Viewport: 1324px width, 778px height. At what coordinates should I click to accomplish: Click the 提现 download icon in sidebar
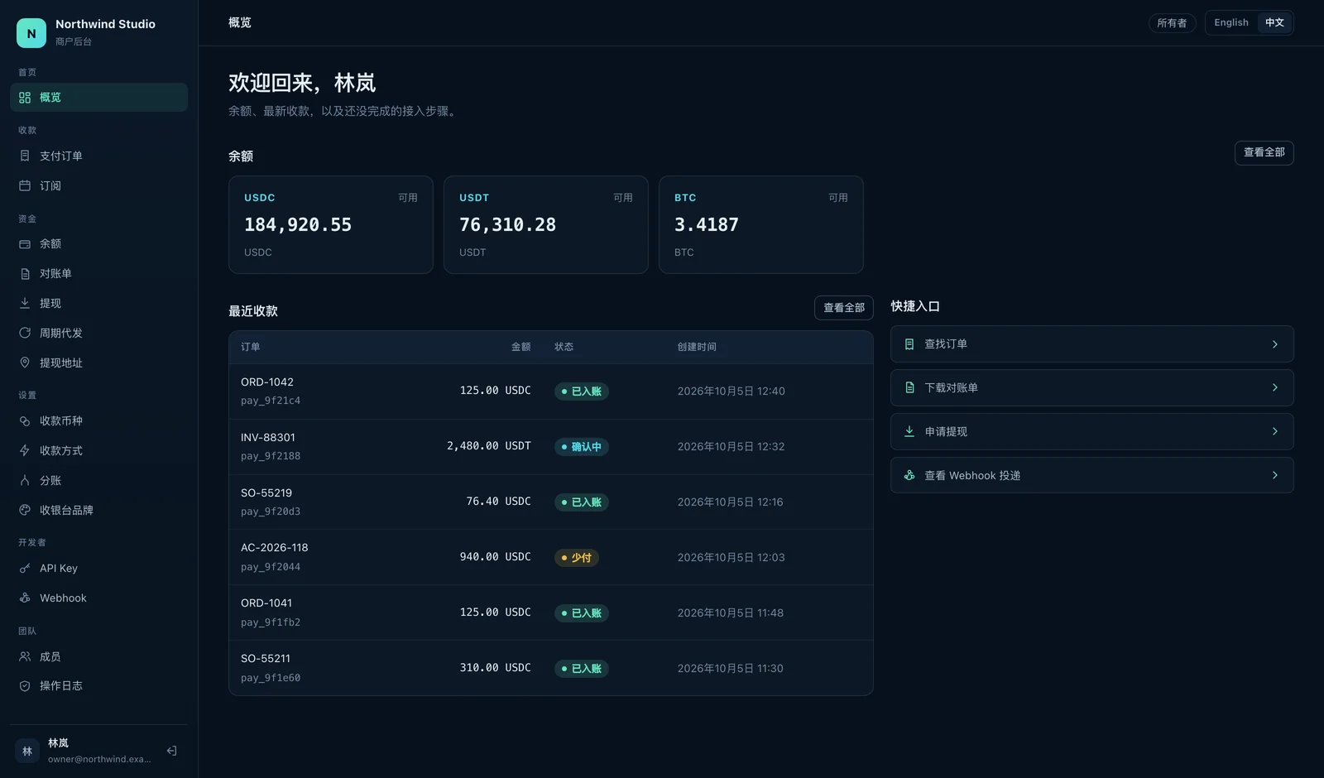25,304
